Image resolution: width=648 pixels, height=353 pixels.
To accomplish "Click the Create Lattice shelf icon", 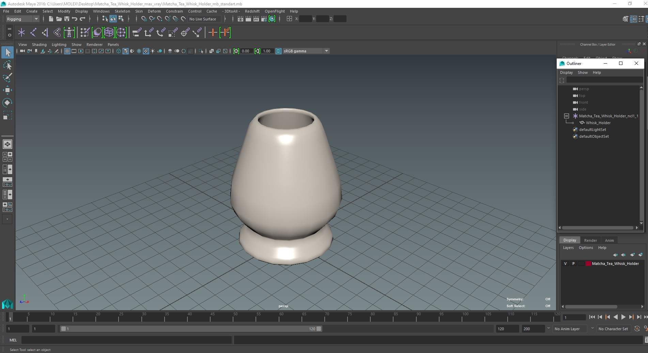I will [x=109, y=33].
